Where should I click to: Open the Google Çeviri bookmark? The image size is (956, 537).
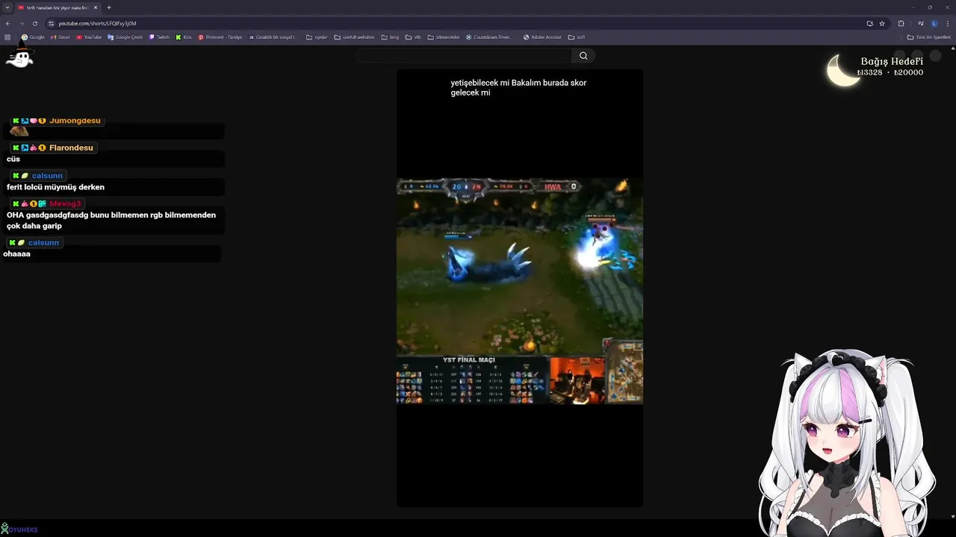tap(125, 37)
